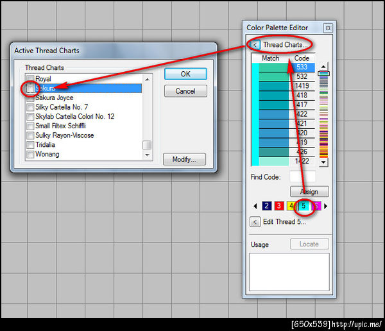Click the color strip overview thumbnail
This screenshot has height=331, width=385.
click(x=323, y=114)
